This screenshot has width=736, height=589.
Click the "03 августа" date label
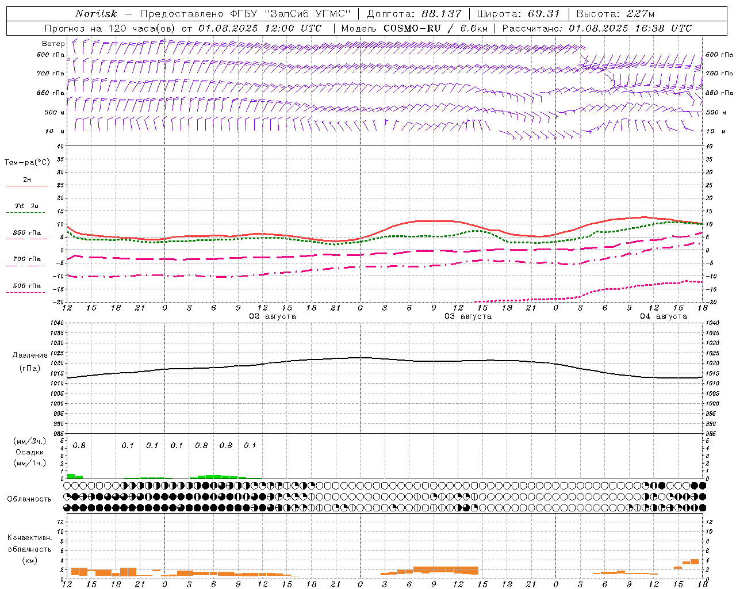[x=468, y=316]
